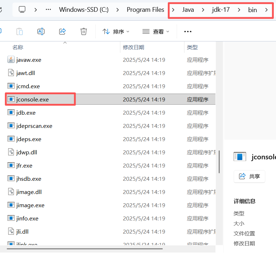Select the jli.dll file icon

[11, 231]
